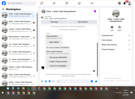
Task: Expand the Customize chat section
Action: 116,36
